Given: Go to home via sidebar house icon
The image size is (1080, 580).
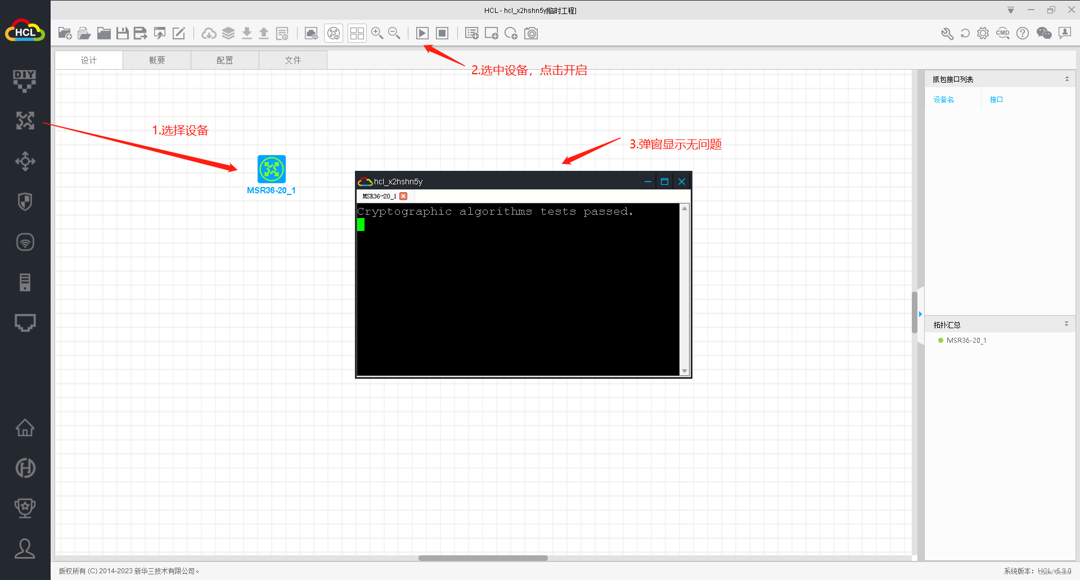Looking at the screenshot, I should pyautogui.click(x=25, y=428).
